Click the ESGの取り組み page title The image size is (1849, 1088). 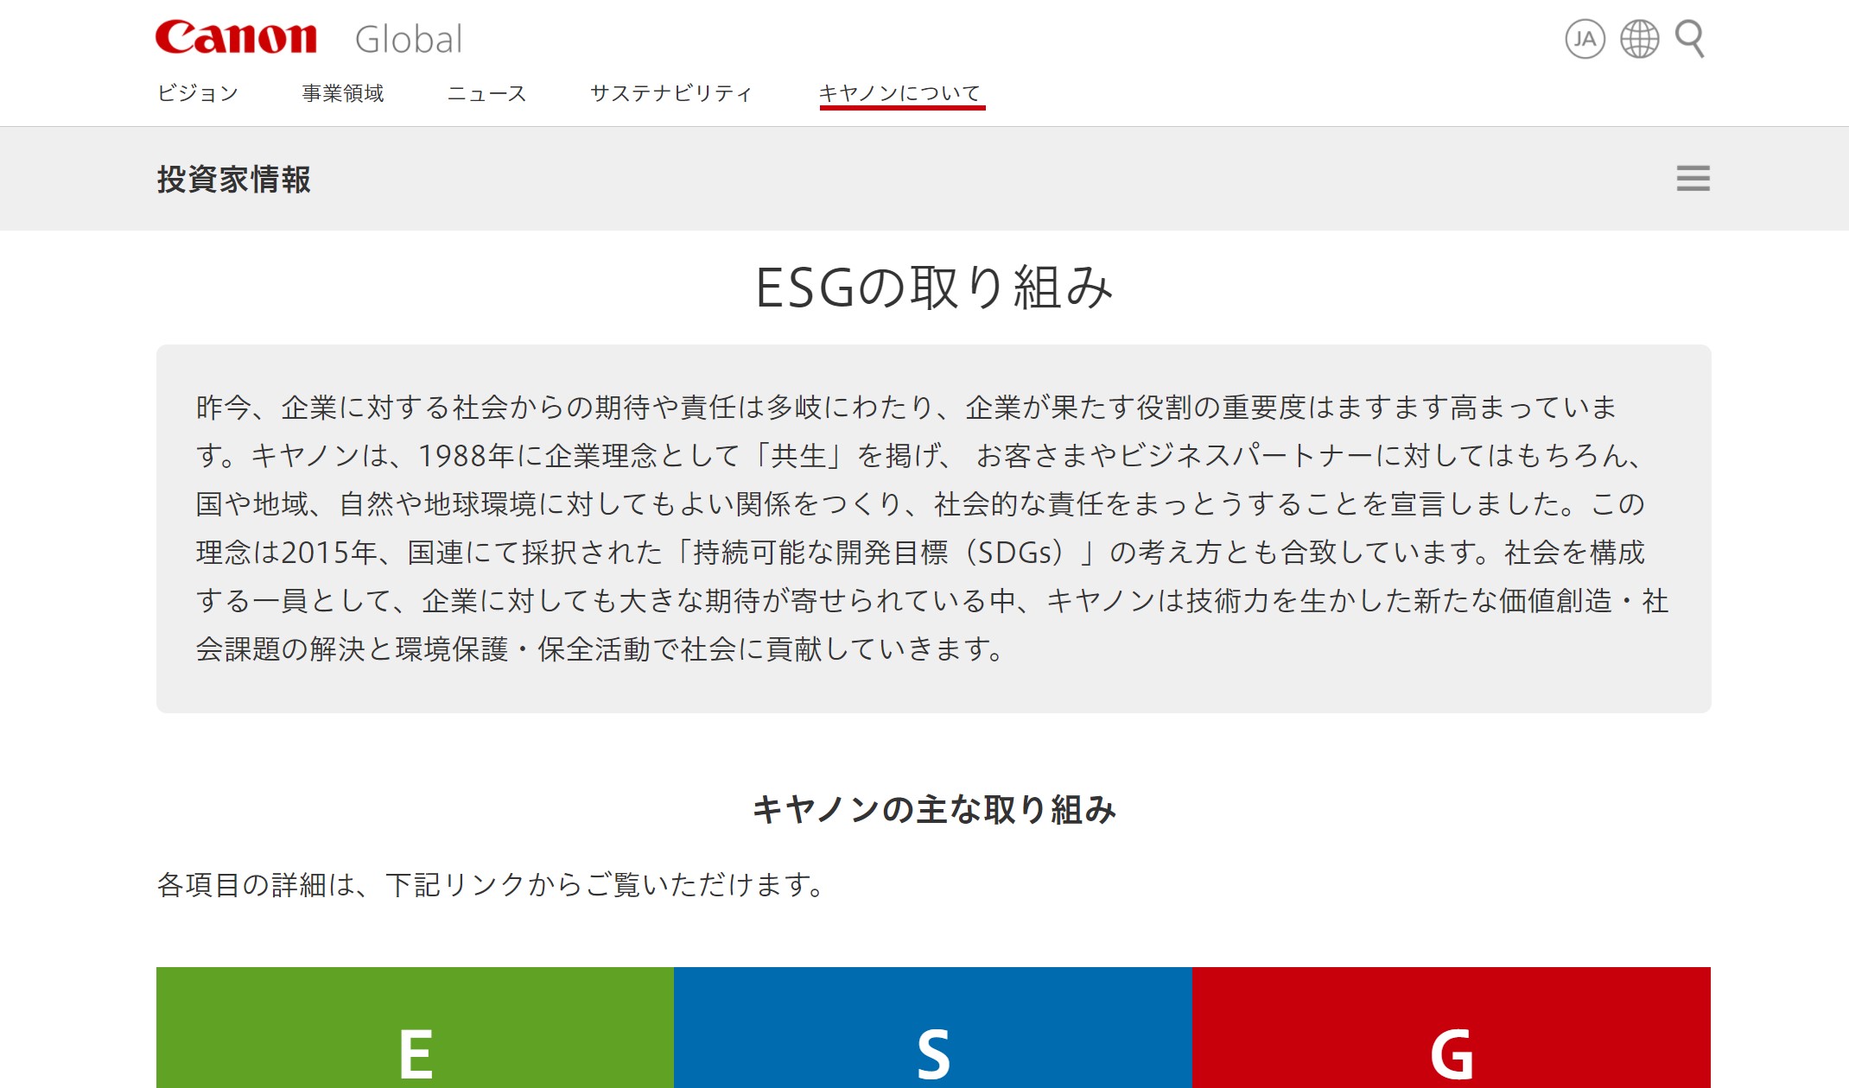(x=933, y=288)
